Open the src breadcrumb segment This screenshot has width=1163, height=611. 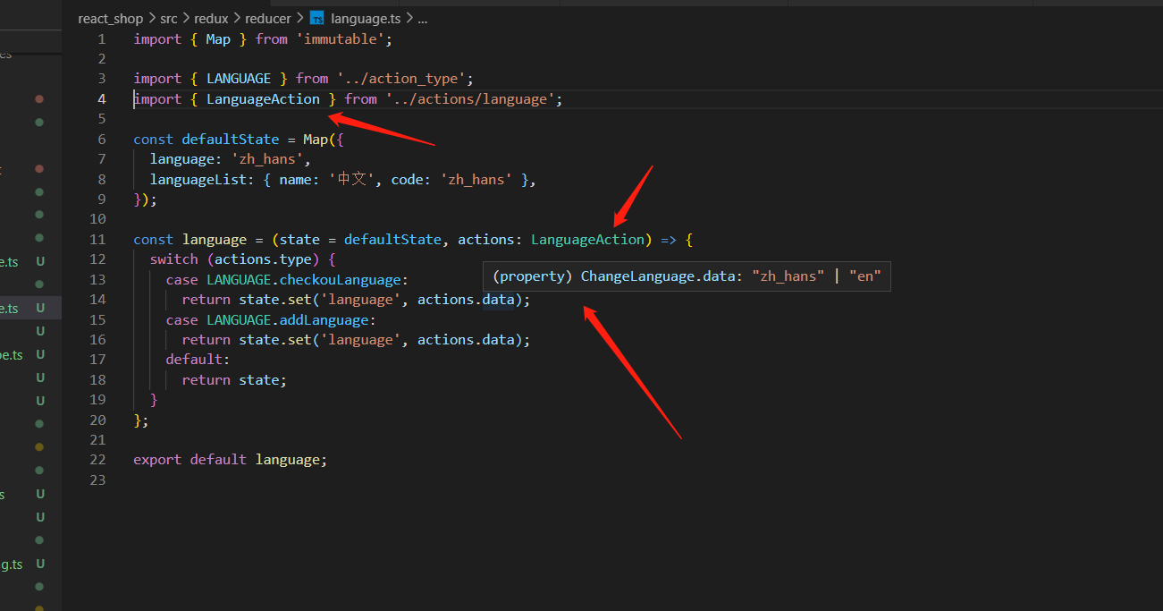169,18
